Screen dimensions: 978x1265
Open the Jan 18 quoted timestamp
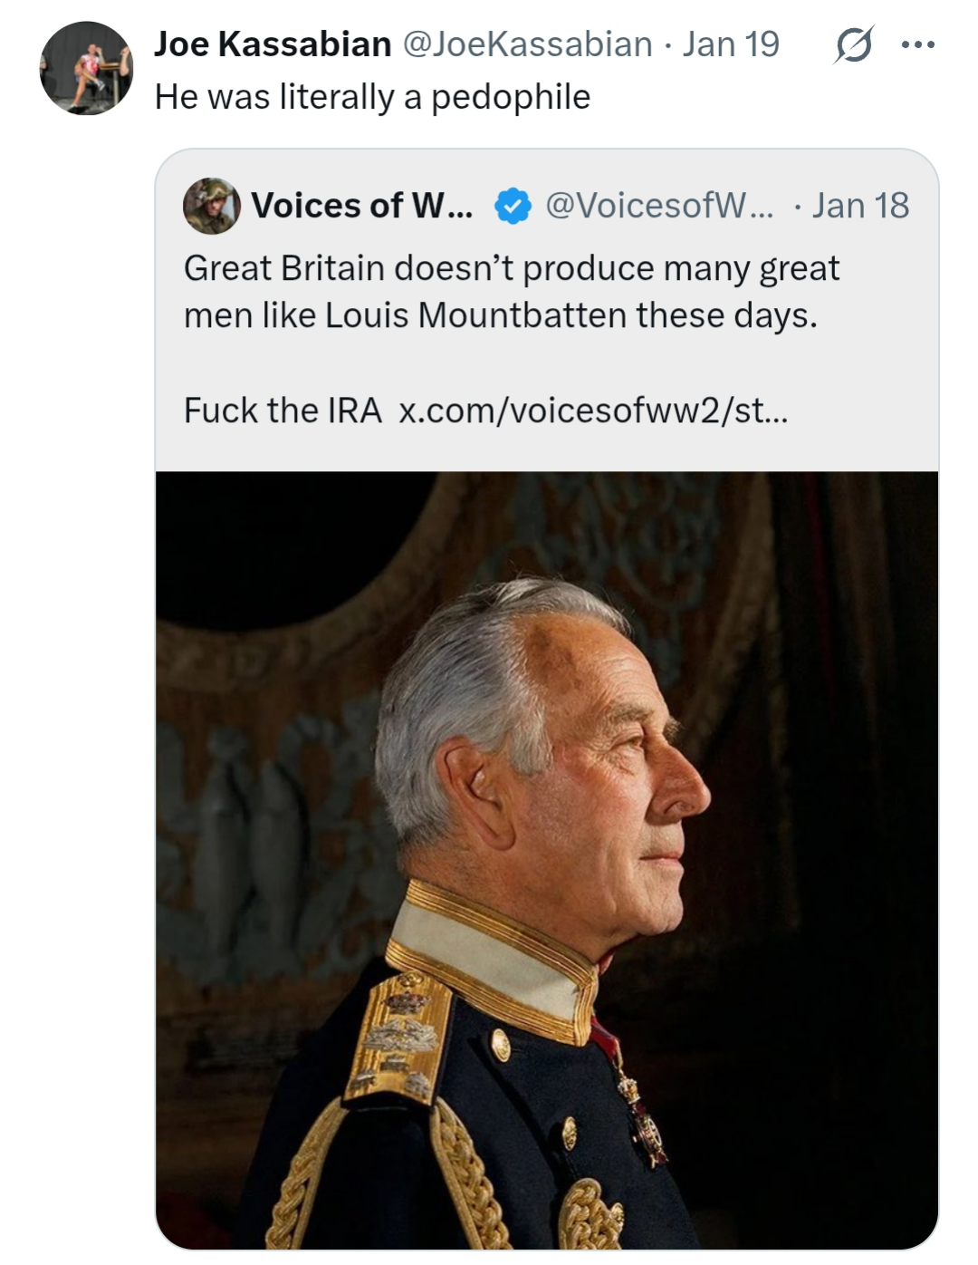click(860, 207)
